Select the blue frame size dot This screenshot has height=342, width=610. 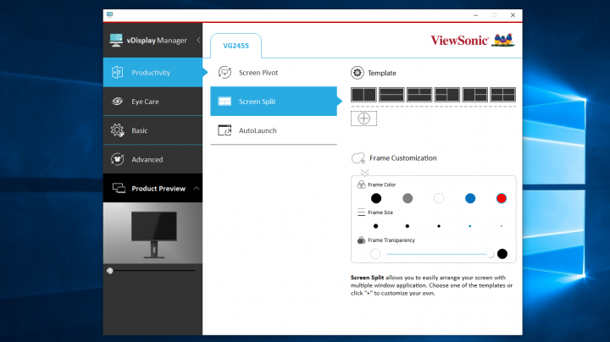tap(470, 226)
